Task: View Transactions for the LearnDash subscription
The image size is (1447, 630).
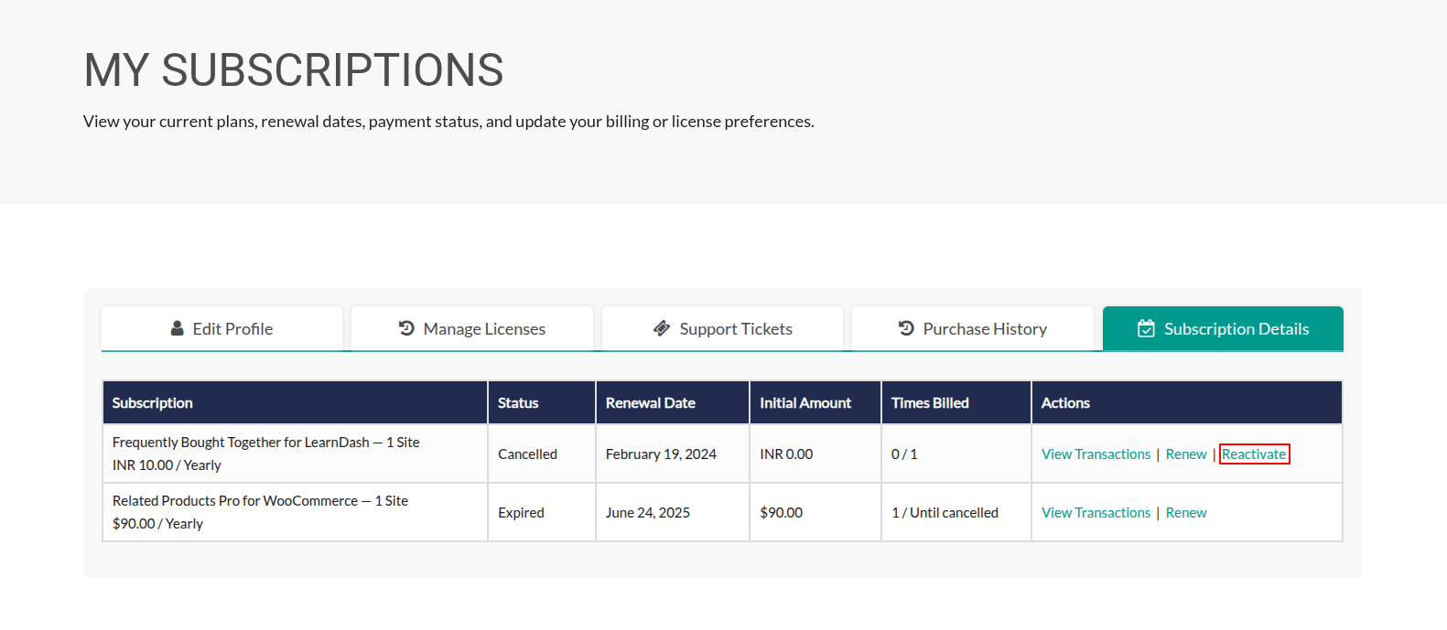Action: [1096, 454]
